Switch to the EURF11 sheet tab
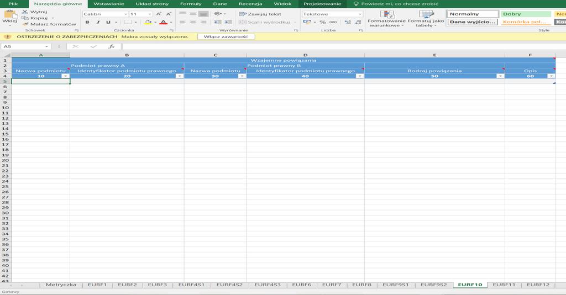The height and width of the screenshot is (295, 566). [x=504, y=285]
